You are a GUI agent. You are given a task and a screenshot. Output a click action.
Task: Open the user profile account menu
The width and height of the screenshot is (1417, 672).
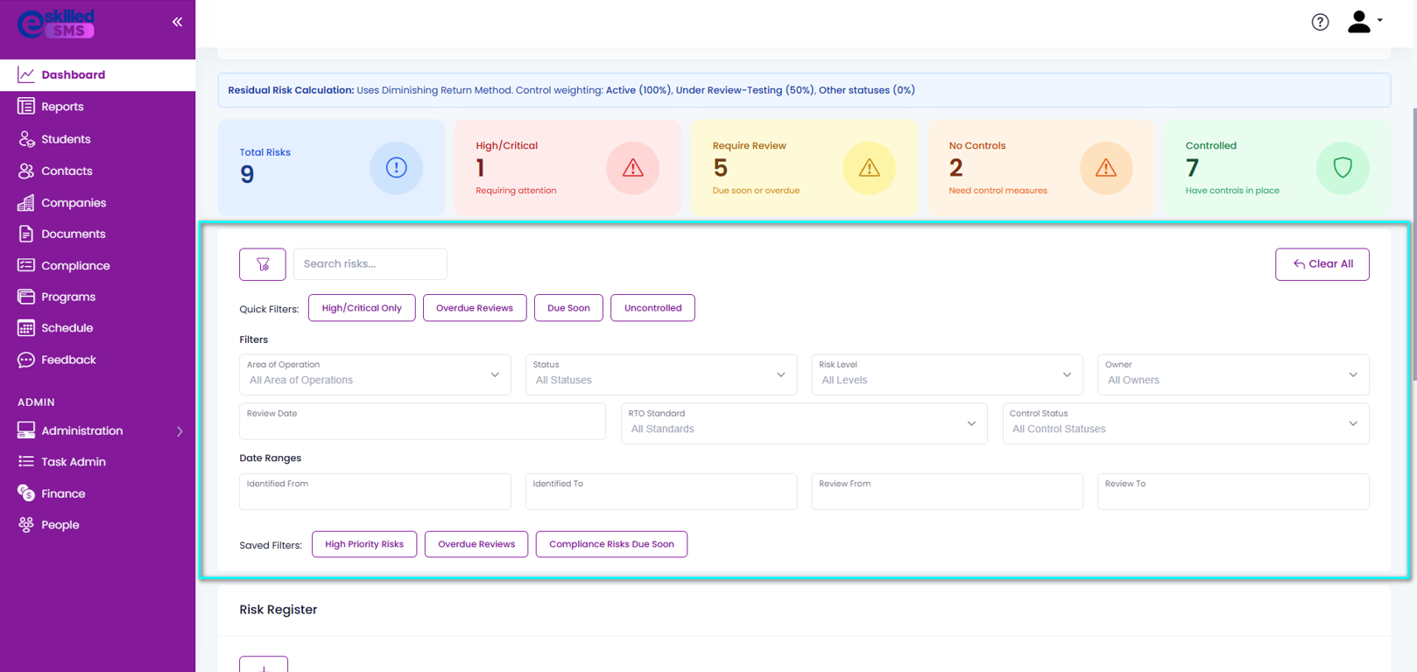click(1364, 22)
